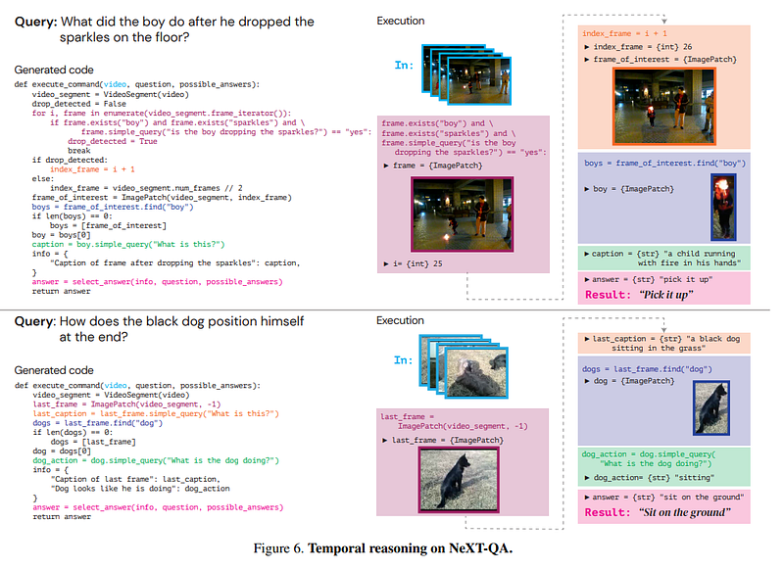Image resolution: width=784 pixels, height=570 pixels.
Task: Click the 'frame.exists("boy") and' condition in the pink box
Action: pos(437,123)
